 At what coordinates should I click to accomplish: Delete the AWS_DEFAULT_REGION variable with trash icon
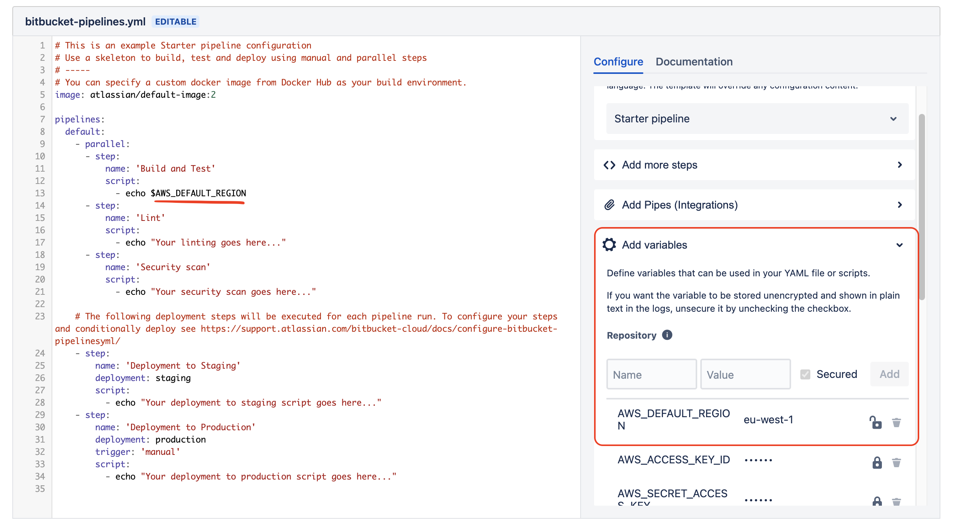coord(897,423)
